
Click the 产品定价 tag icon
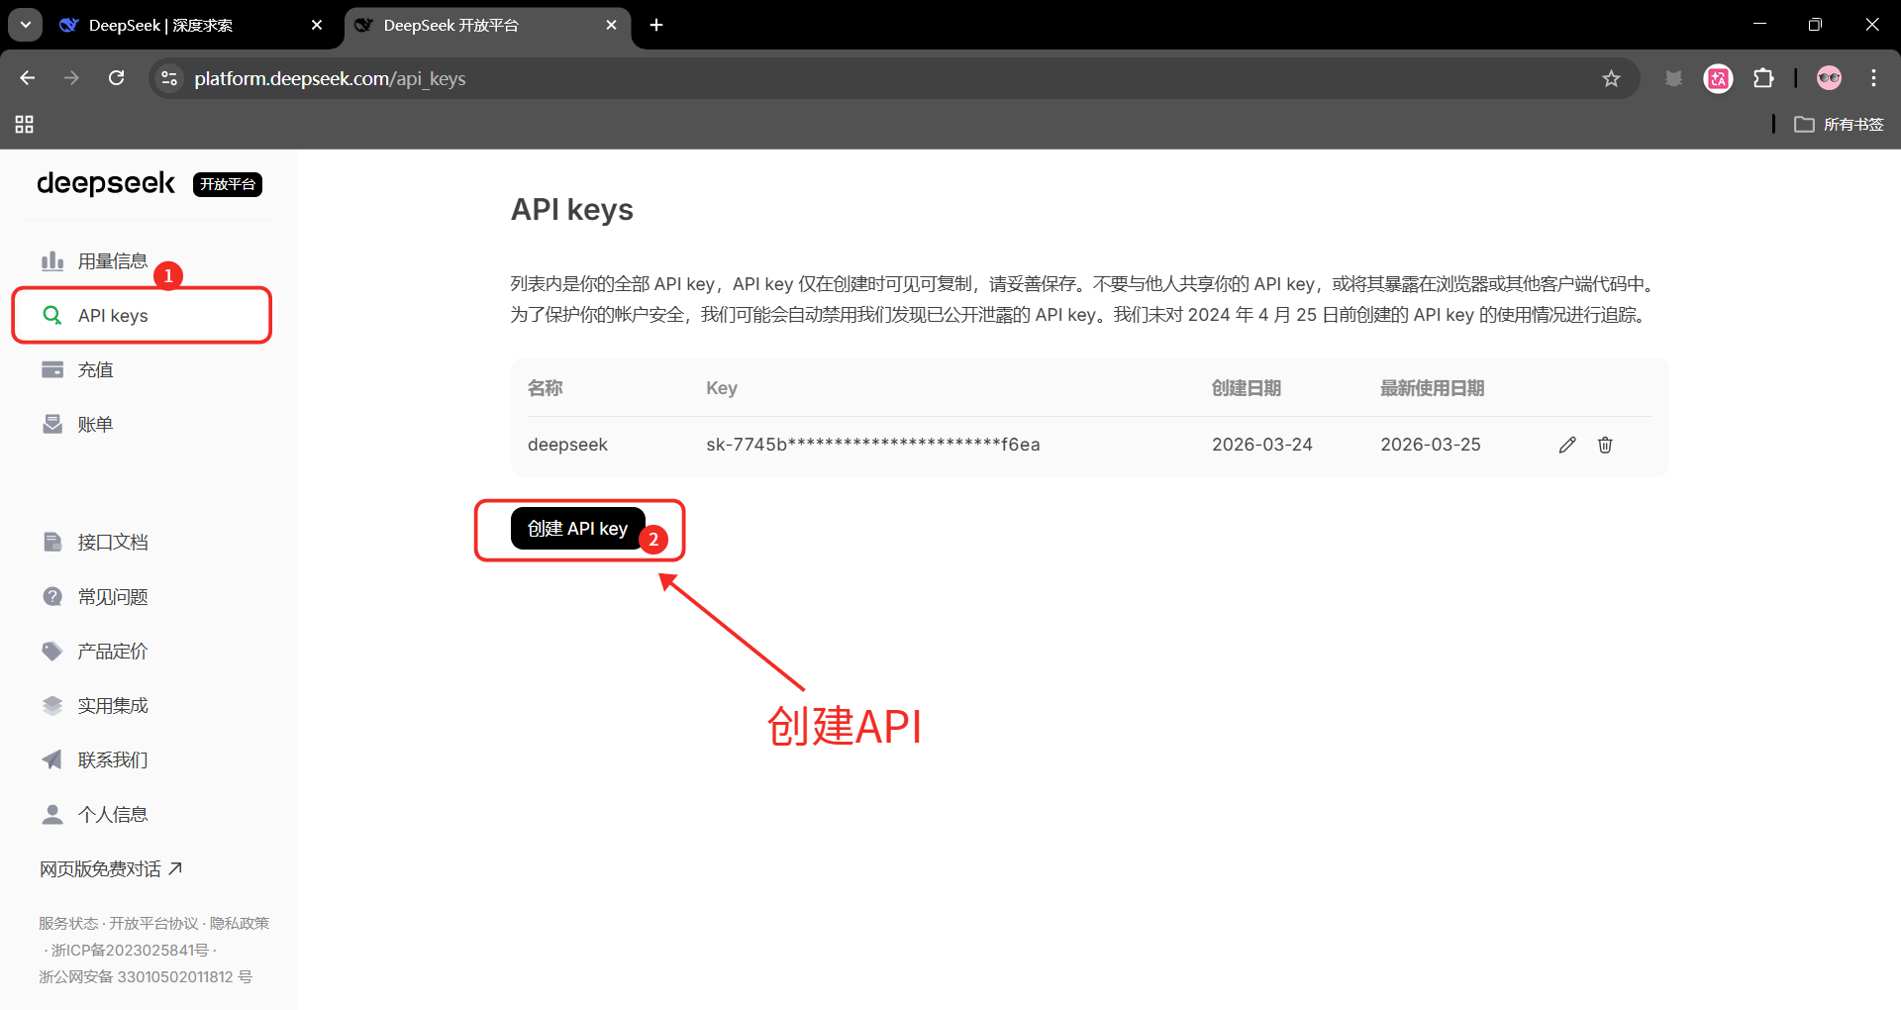[x=52, y=652]
